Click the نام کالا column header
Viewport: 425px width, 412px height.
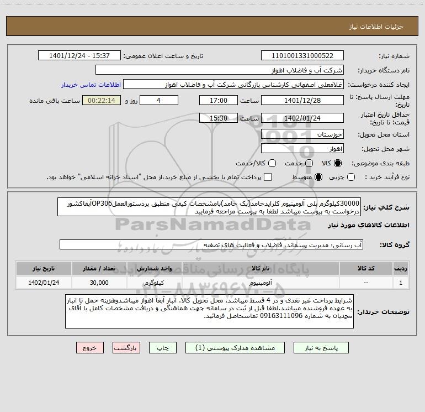261,268
